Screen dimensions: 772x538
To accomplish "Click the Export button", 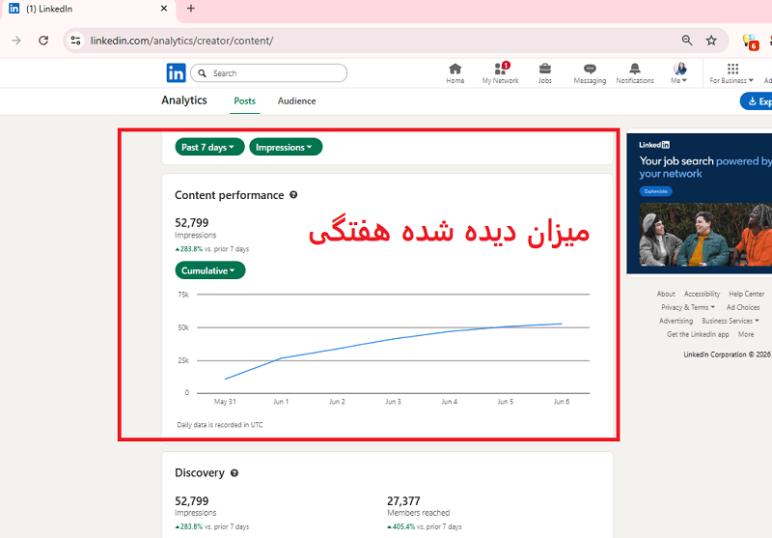I will point(757,101).
